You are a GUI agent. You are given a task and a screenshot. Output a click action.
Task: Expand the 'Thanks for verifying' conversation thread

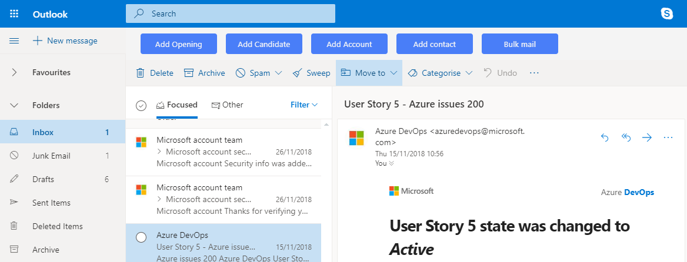pos(159,200)
